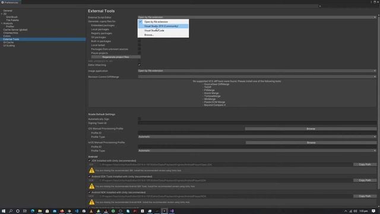Browse for tvOS Manual Provisioning Profile
This screenshot has width=380, height=214.
pos(311,143)
